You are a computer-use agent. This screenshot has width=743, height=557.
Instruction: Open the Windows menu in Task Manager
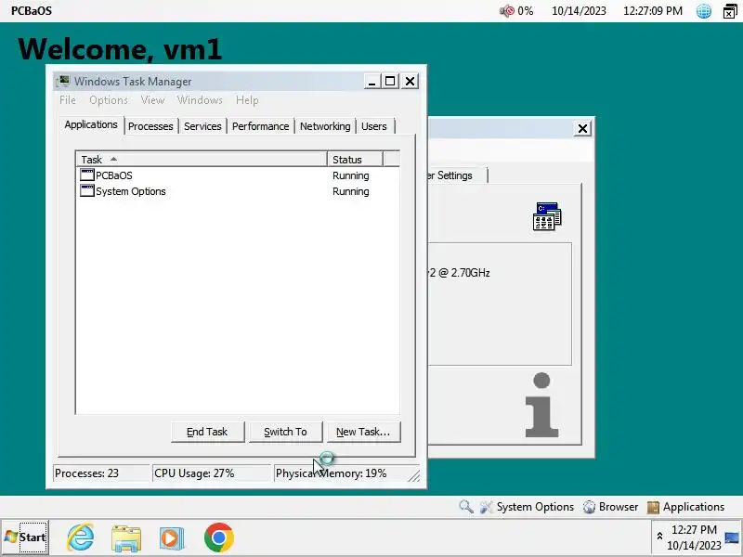200,100
